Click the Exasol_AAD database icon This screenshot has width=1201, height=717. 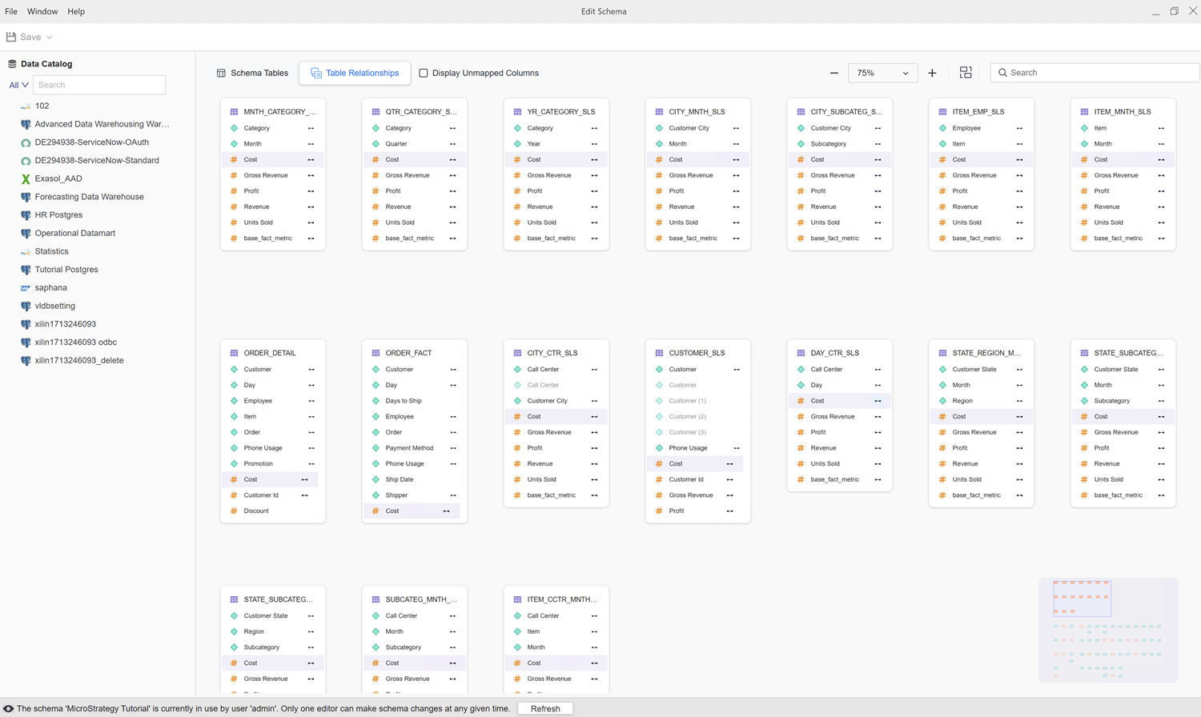(x=26, y=178)
